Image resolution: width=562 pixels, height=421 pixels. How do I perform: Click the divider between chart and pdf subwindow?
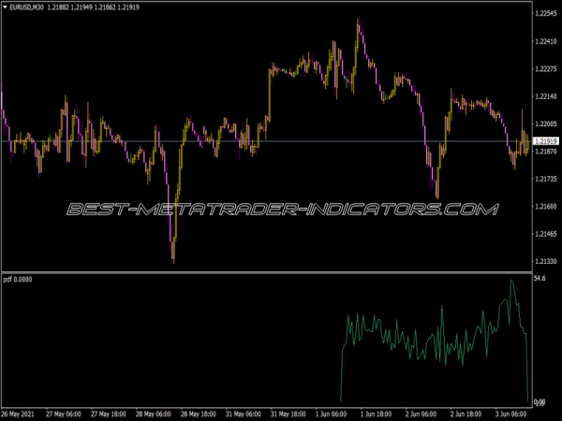coord(267,272)
